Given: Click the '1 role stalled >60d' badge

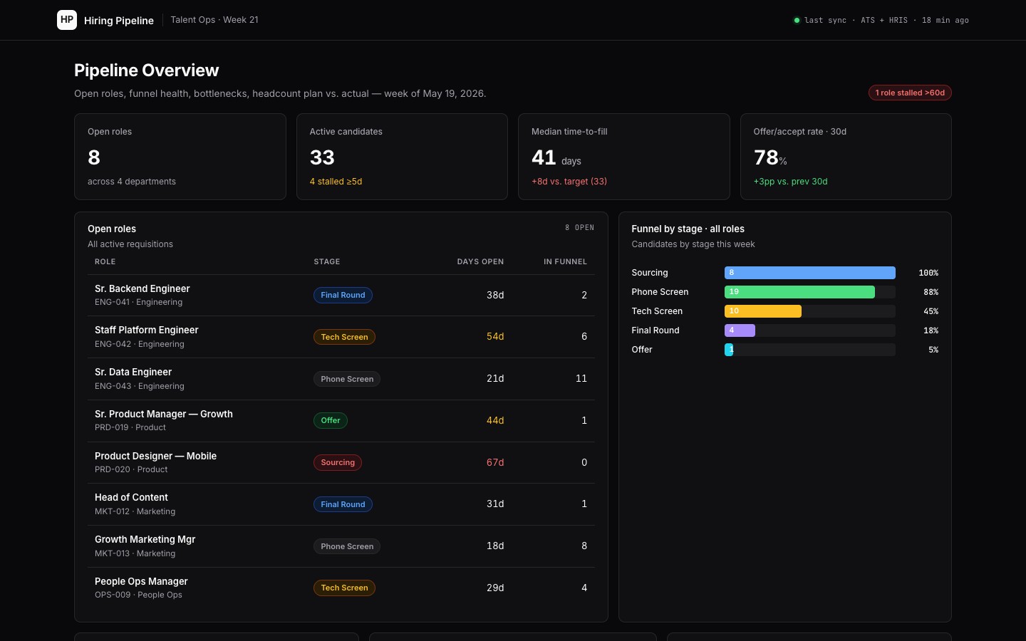Looking at the screenshot, I should (x=910, y=93).
